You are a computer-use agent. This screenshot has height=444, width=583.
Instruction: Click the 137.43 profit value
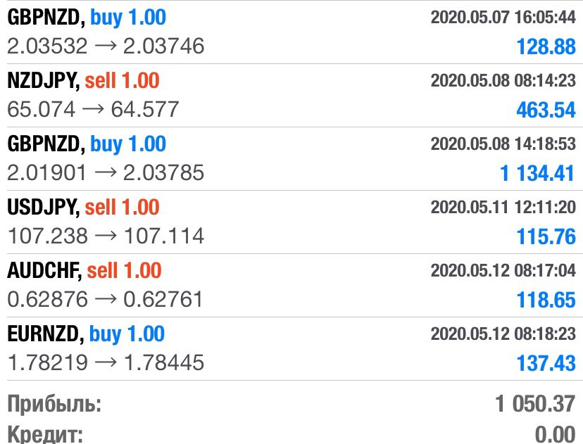pos(546,363)
